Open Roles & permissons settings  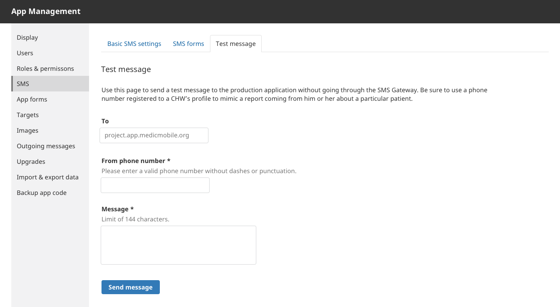[50, 68]
